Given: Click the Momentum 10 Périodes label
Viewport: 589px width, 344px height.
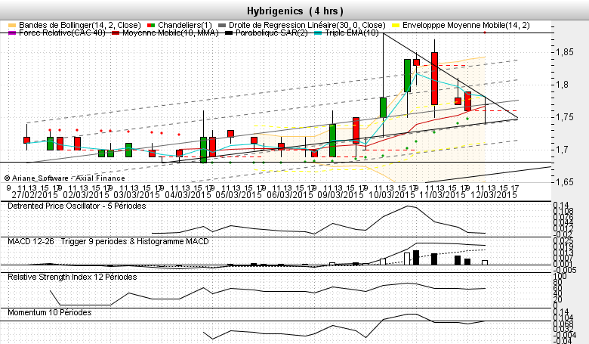Looking at the screenshot, I should point(50,311).
